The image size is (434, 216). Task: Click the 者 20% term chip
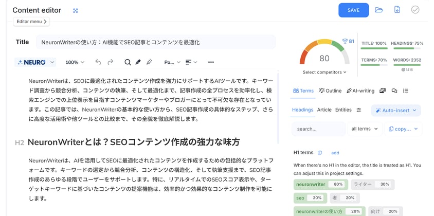click(x=345, y=198)
